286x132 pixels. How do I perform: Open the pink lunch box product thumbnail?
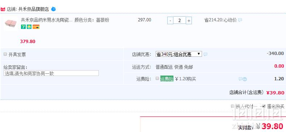click(x=10, y=24)
